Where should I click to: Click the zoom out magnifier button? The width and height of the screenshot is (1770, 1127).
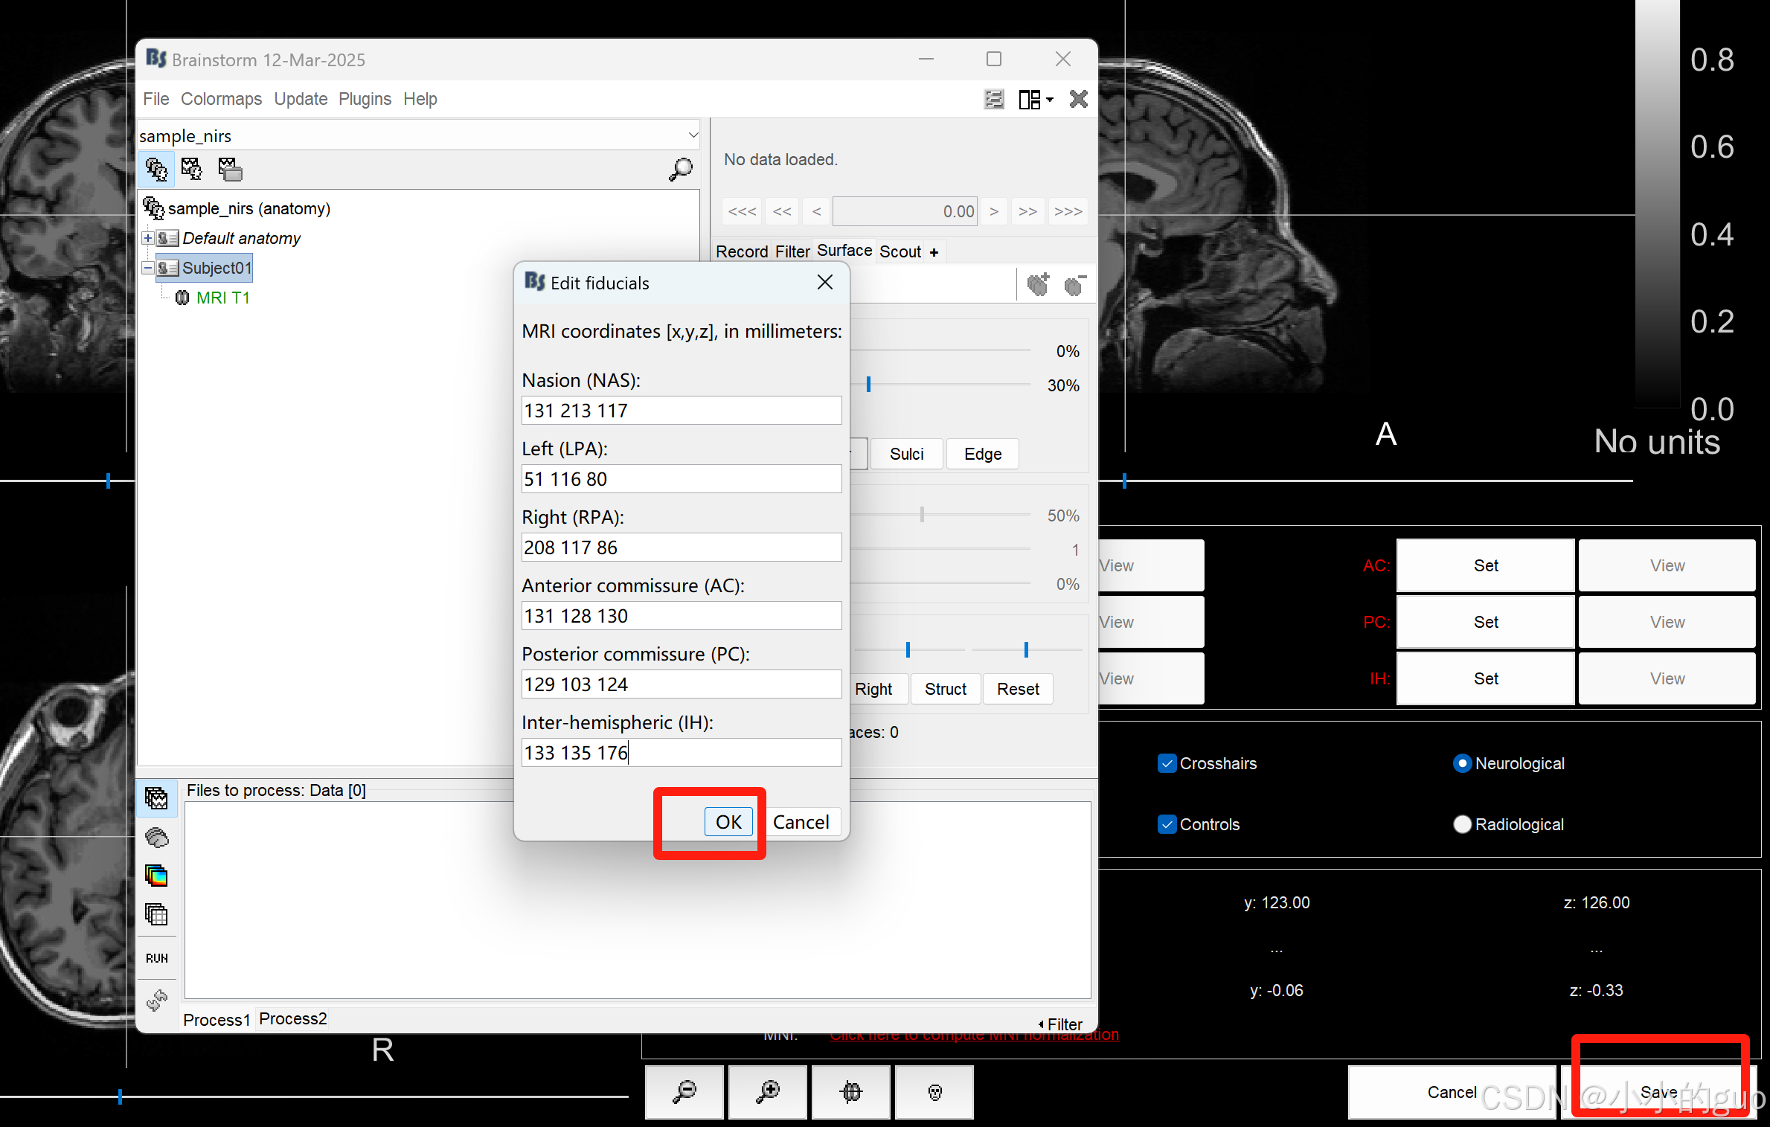(x=684, y=1091)
